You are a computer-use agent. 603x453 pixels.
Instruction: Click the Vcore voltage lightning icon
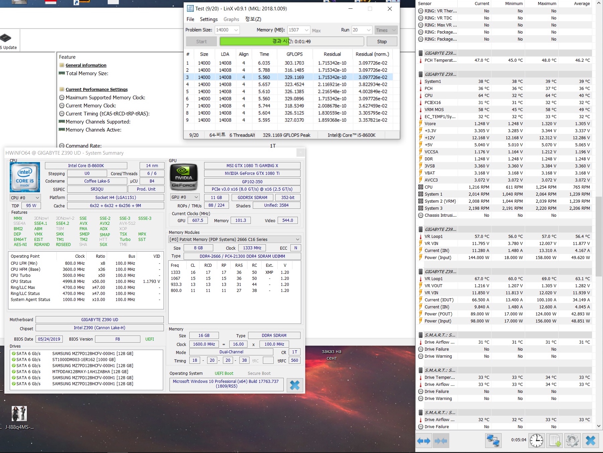pyautogui.click(x=421, y=123)
